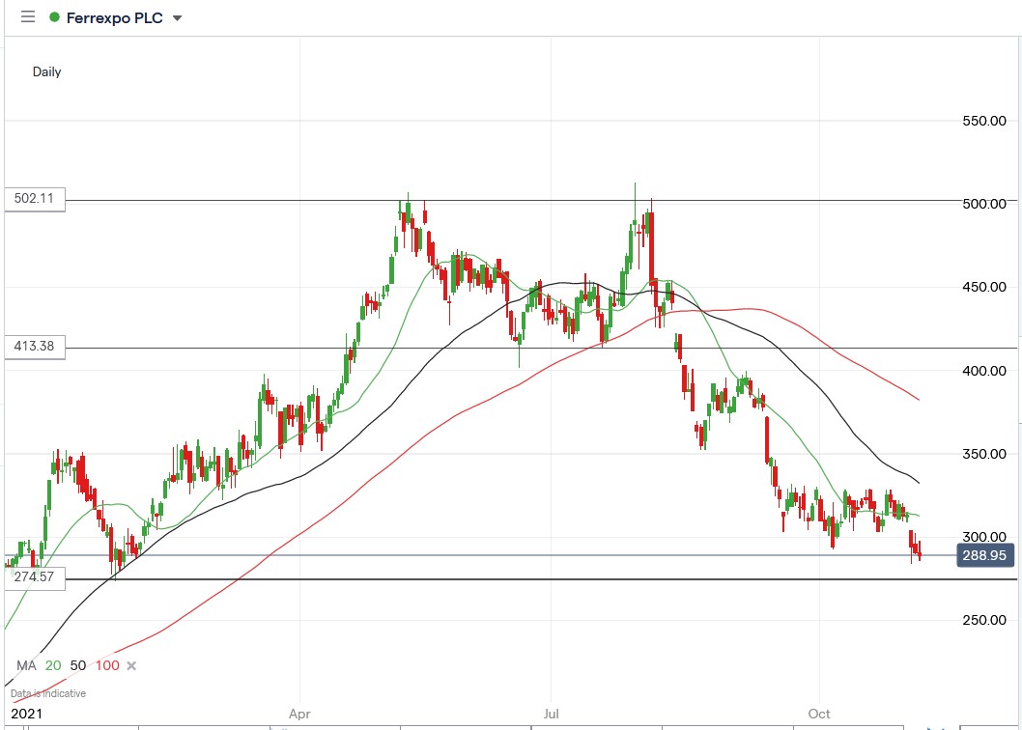Click the green status dot next to Ferrexpo PLC
This screenshot has width=1022, height=730.
coord(54,16)
